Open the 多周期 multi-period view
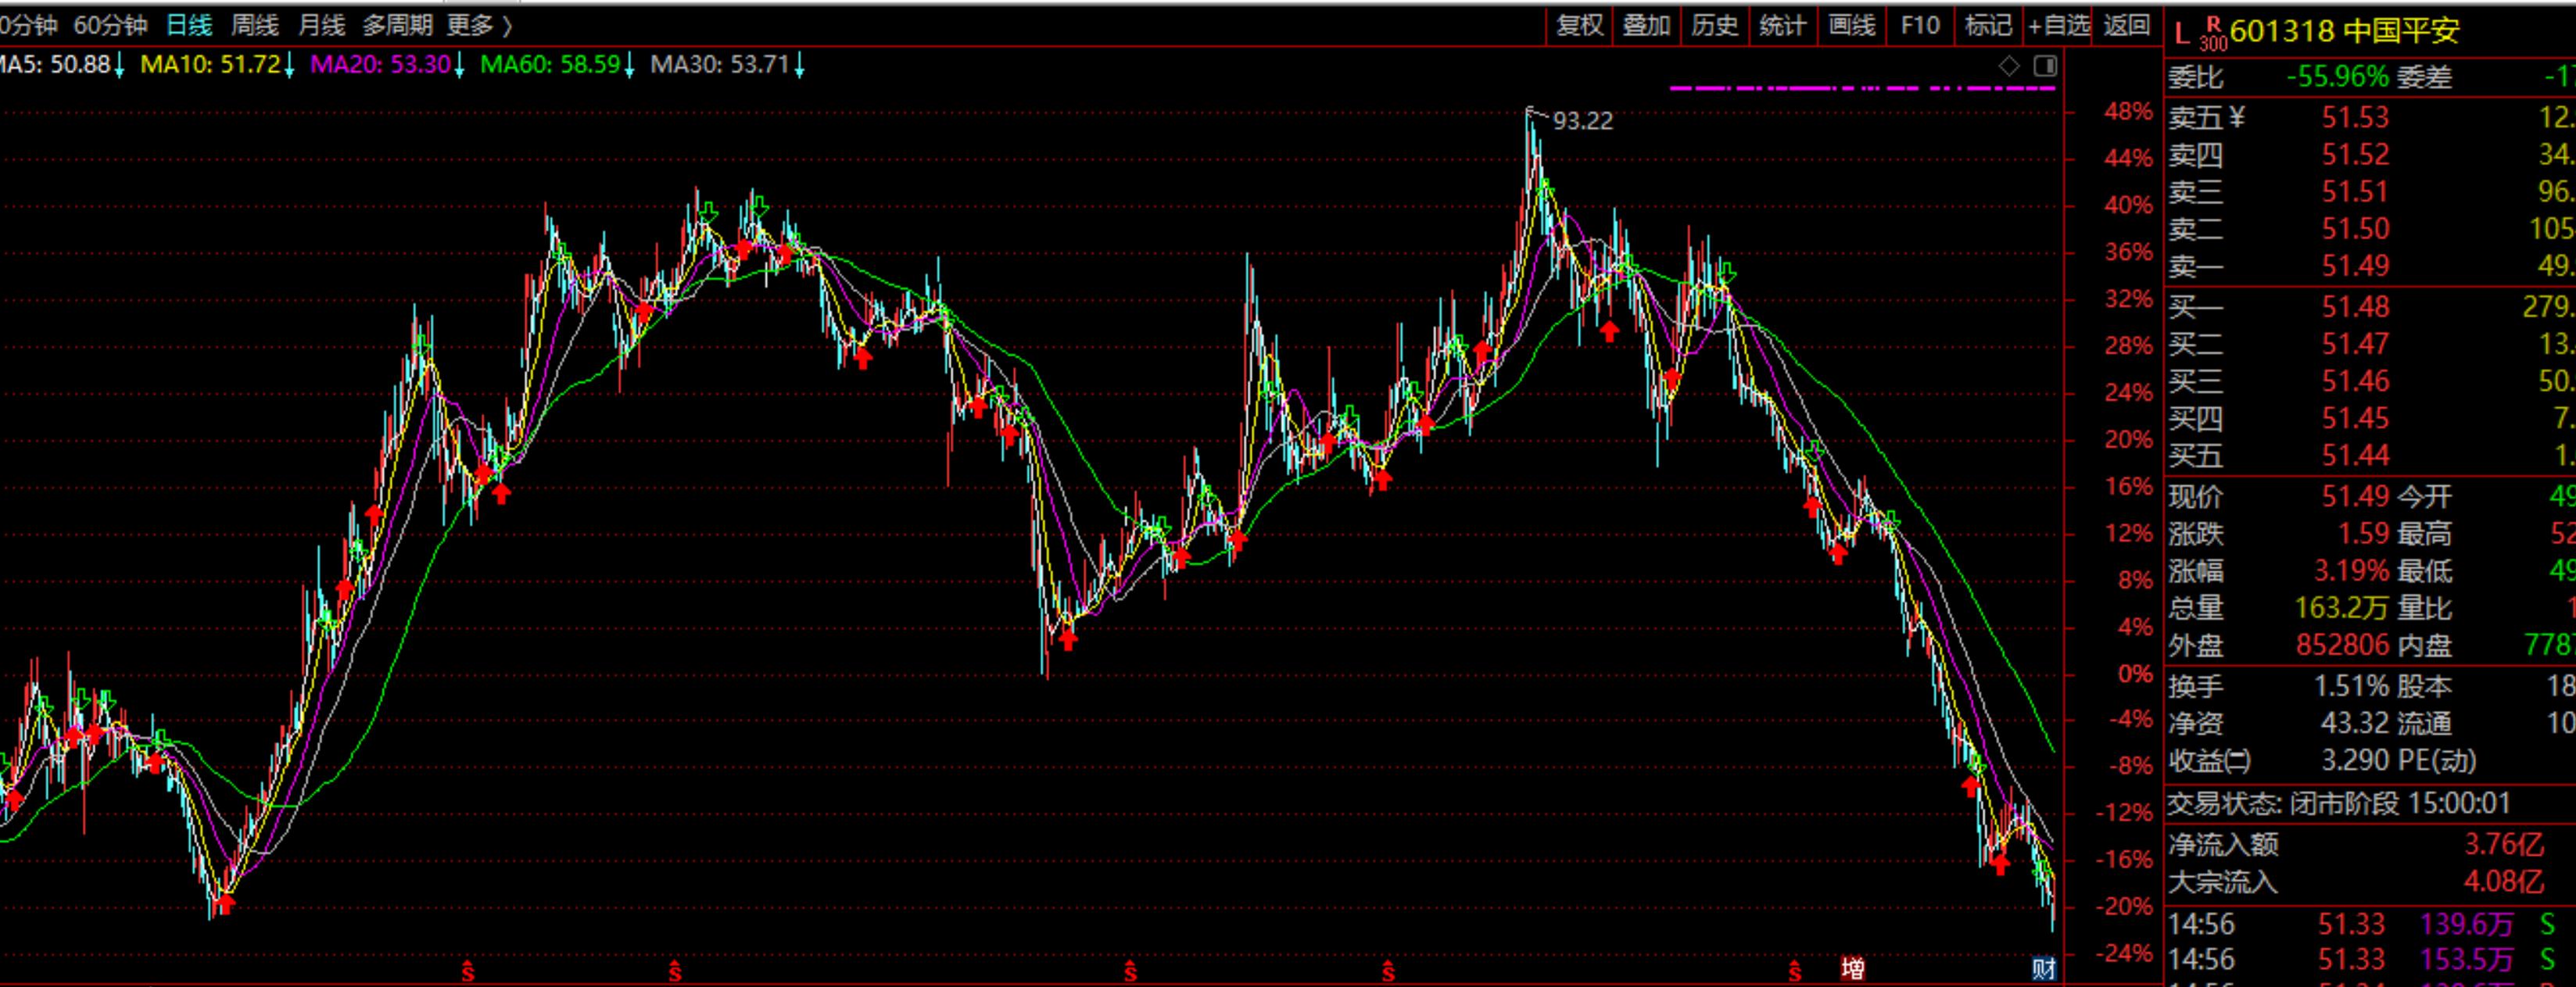Image resolution: width=2576 pixels, height=987 pixels. pos(397,25)
